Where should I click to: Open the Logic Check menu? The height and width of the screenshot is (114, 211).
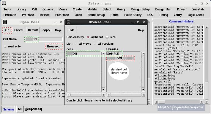pyautogui.click(x=196, y=15)
